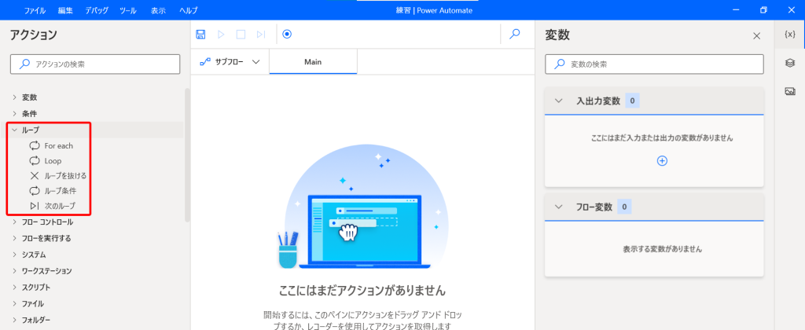805x330 pixels.
Task: Close the 変数 panel
Action: click(756, 36)
